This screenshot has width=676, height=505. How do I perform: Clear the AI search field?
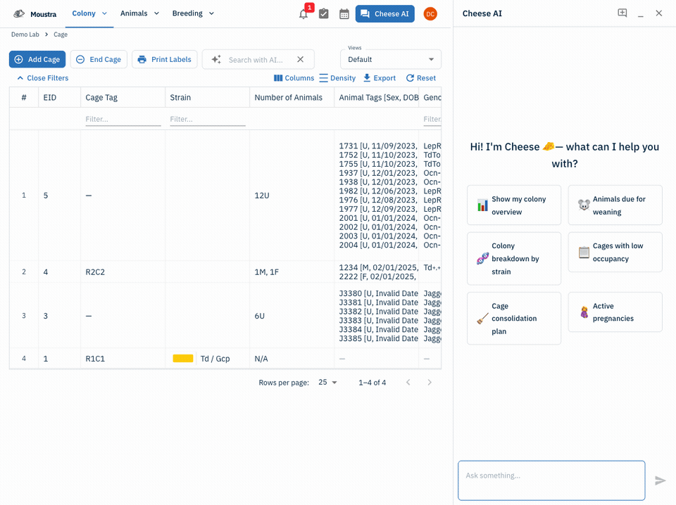coord(301,59)
